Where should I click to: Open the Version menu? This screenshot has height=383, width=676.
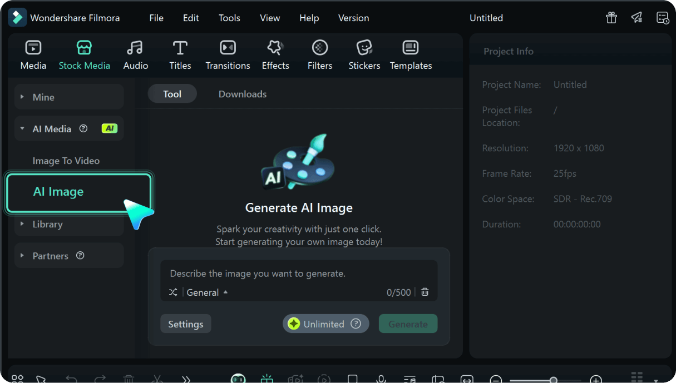(354, 18)
